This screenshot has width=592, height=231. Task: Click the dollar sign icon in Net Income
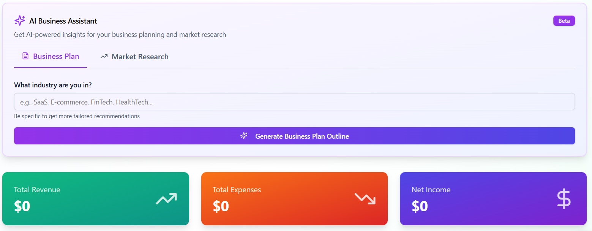coord(564,199)
